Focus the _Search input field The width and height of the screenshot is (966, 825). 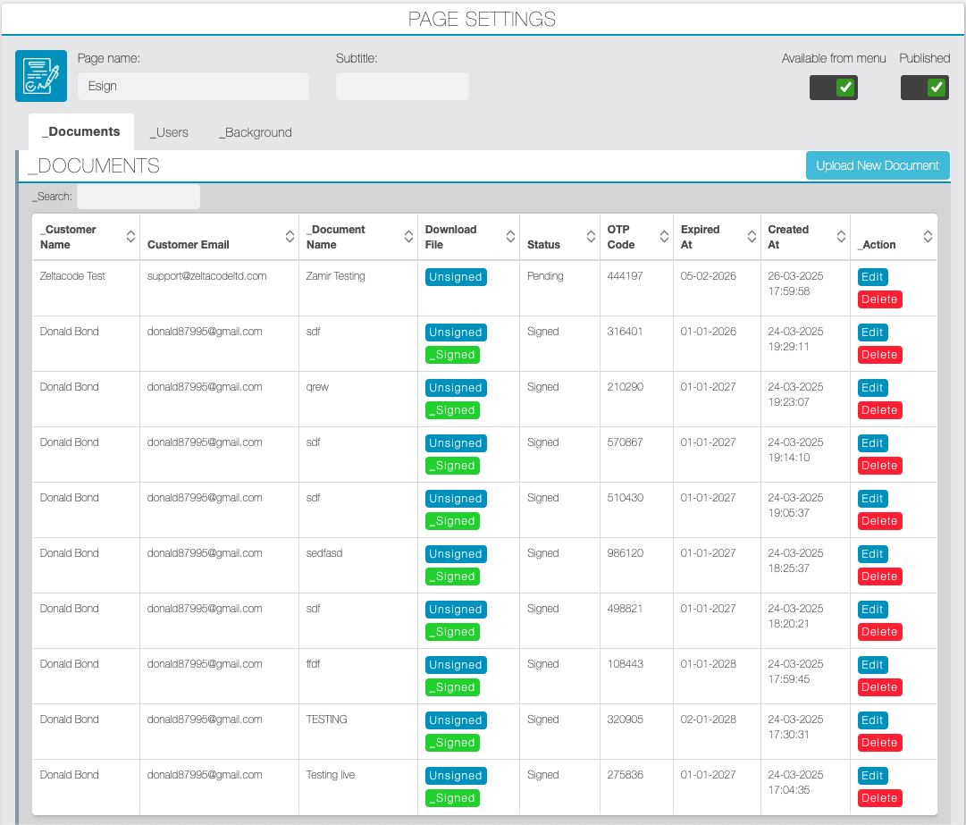pyautogui.click(x=138, y=197)
